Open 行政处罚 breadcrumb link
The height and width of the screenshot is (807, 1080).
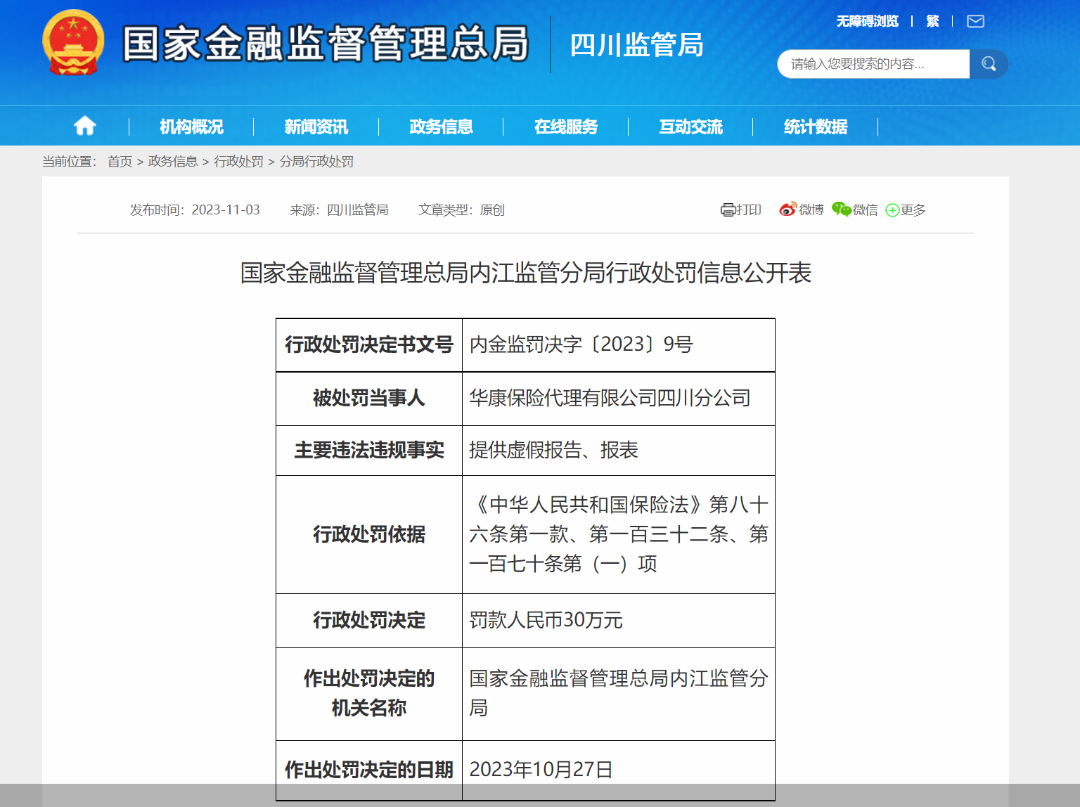coord(239,161)
